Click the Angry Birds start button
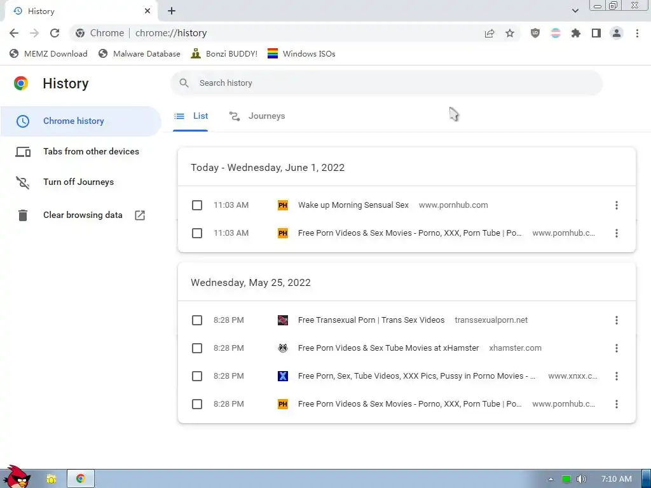Screen dimensions: 651x488 [x=16, y=477]
